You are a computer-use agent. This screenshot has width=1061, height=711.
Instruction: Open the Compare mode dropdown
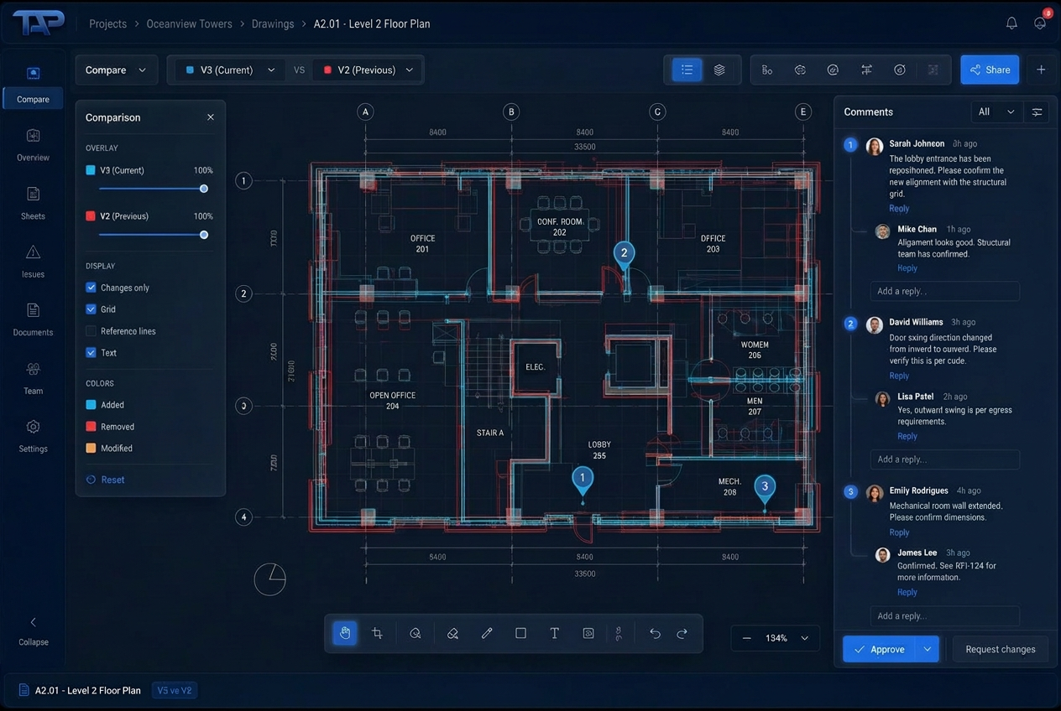[x=116, y=70]
